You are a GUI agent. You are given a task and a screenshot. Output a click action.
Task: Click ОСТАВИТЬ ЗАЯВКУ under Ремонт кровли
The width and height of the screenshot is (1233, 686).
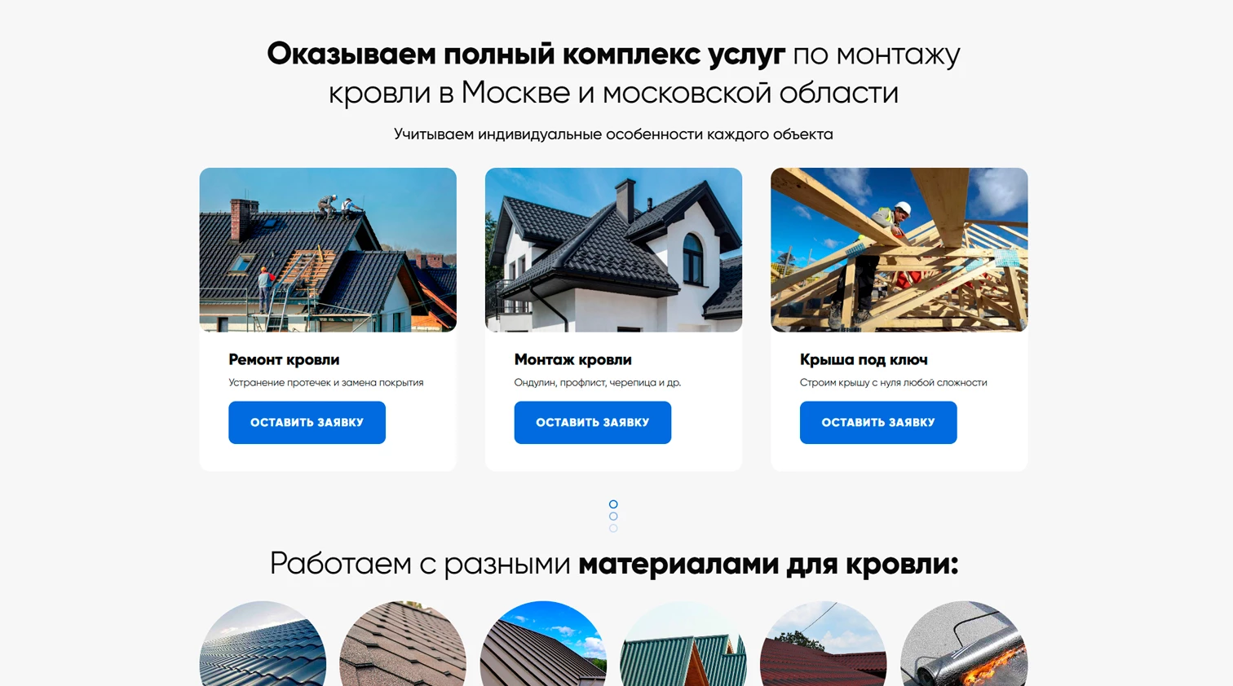click(x=307, y=422)
